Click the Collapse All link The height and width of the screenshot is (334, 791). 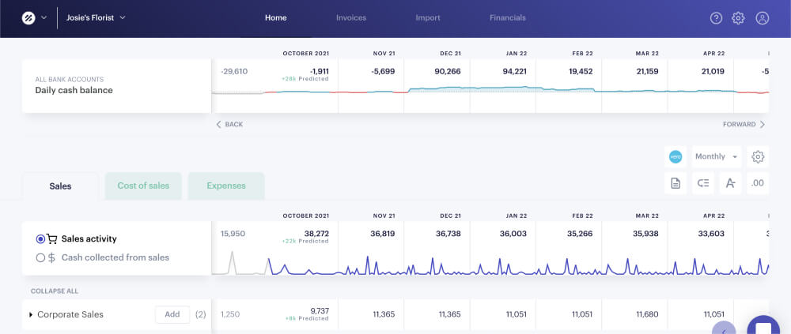55,291
